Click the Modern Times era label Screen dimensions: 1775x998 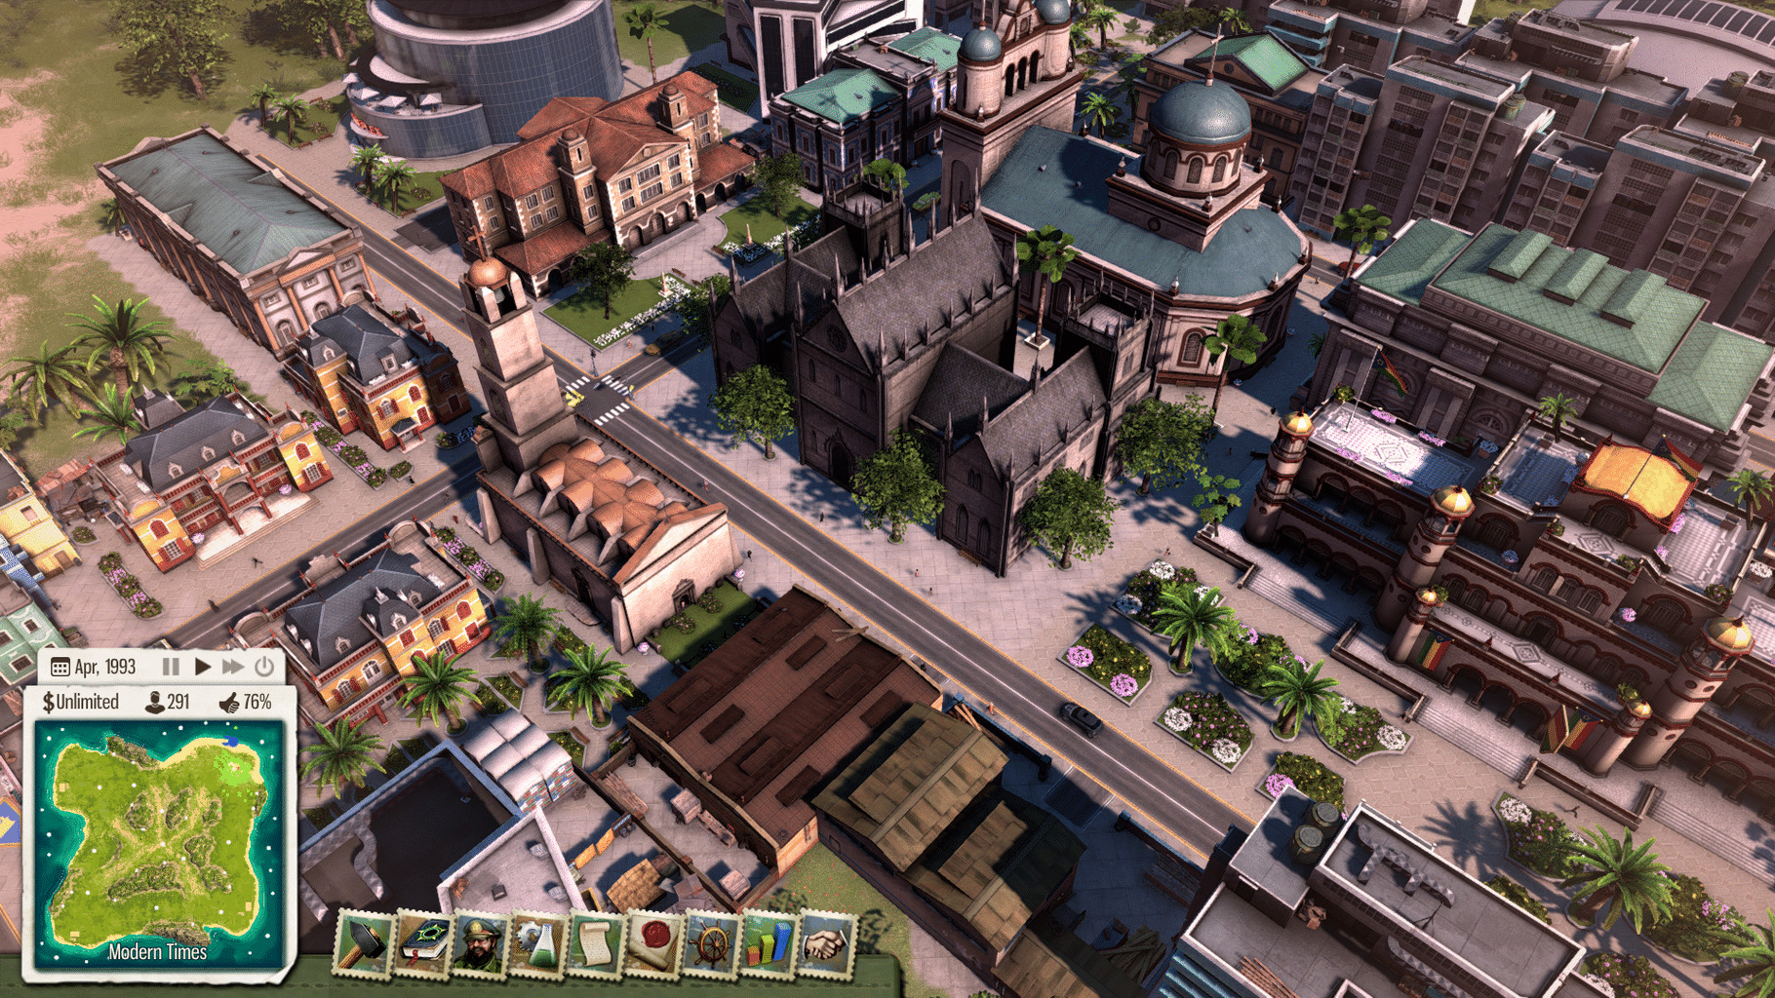[158, 952]
